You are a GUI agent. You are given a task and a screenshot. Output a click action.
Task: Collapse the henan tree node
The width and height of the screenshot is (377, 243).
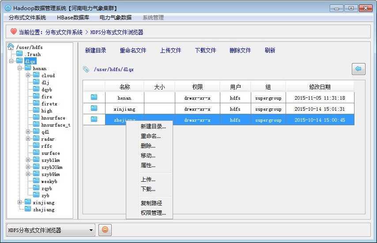click(x=20, y=68)
